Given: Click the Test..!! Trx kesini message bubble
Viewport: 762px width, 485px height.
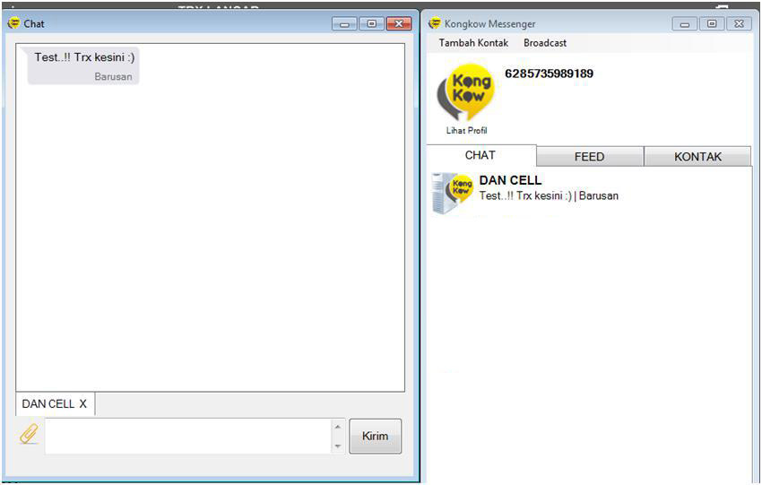Looking at the screenshot, I should point(83,65).
